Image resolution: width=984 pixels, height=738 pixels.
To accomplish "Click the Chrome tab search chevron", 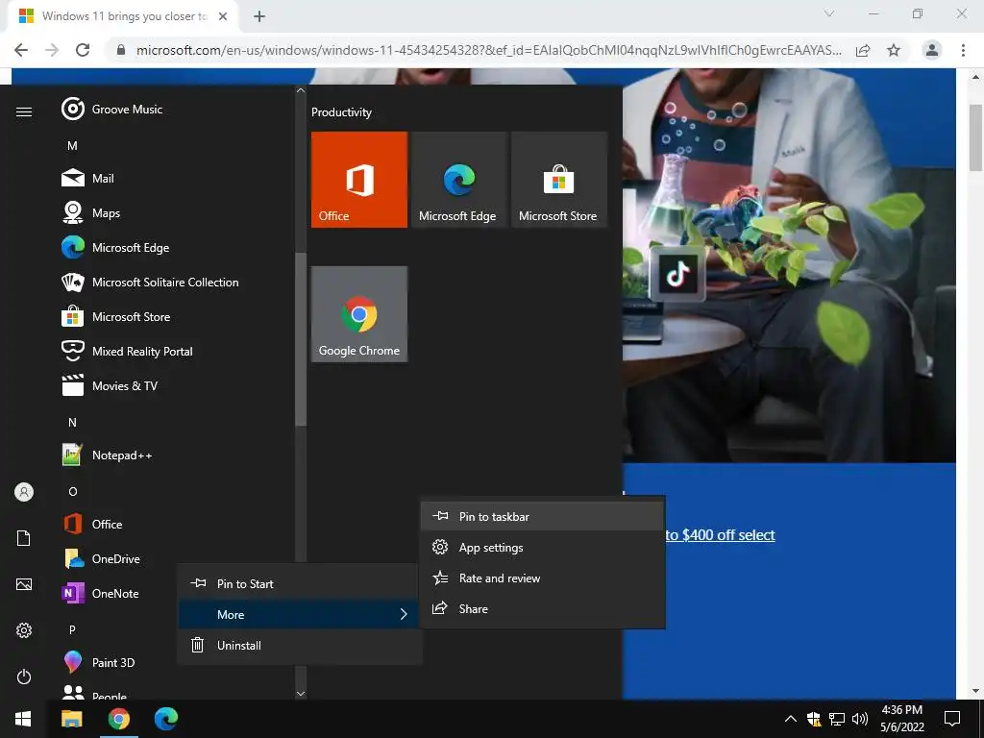I will (x=829, y=13).
